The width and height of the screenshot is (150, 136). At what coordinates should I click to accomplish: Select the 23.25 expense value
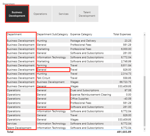[128, 41]
